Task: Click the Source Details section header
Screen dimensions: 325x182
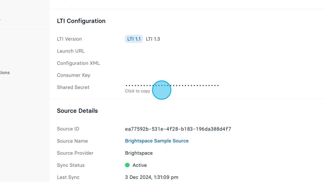Action: point(77,110)
